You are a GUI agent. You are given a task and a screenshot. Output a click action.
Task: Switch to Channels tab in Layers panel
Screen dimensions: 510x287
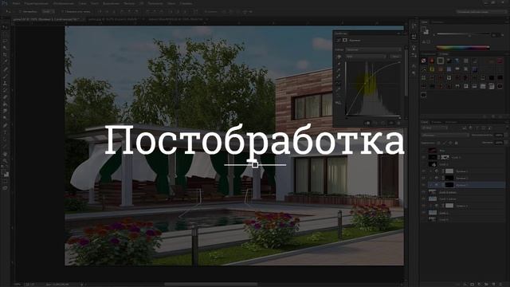pos(436,122)
